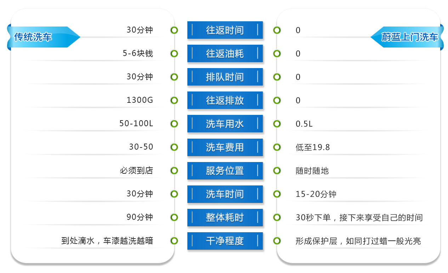Click the 低至19.8 value
This screenshot has height=273, width=448.
tap(313, 147)
